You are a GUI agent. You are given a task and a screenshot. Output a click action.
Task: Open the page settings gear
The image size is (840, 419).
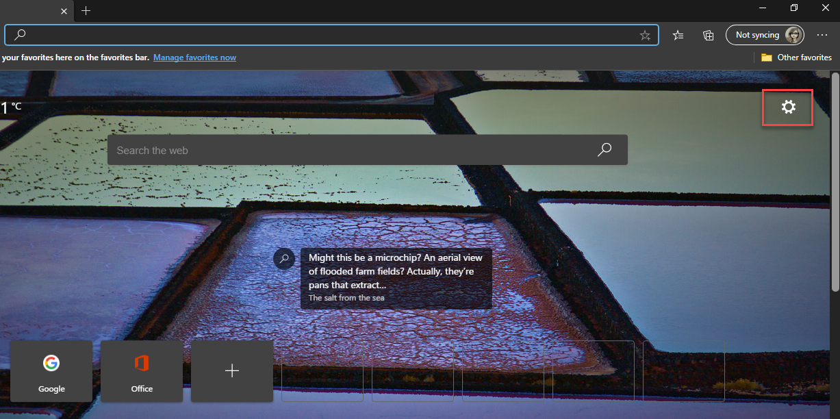pos(788,107)
